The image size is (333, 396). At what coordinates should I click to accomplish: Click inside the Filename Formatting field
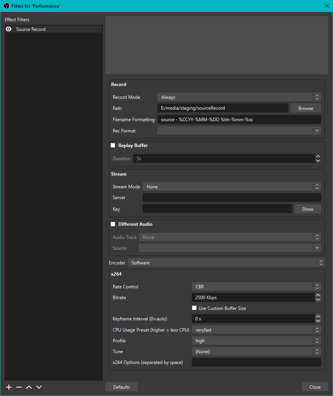click(x=239, y=119)
